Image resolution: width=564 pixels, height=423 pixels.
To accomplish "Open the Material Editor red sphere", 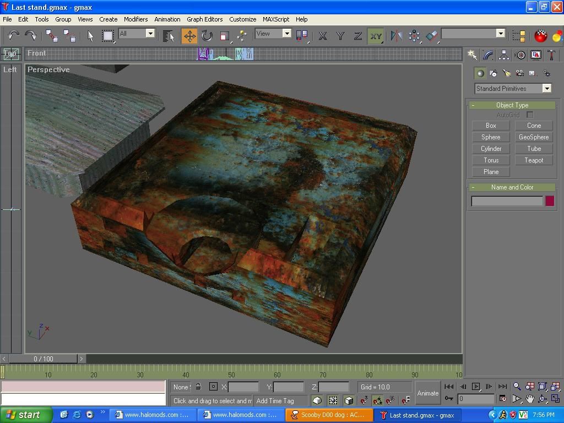I will pyautogui.click(x=540, y=36).
